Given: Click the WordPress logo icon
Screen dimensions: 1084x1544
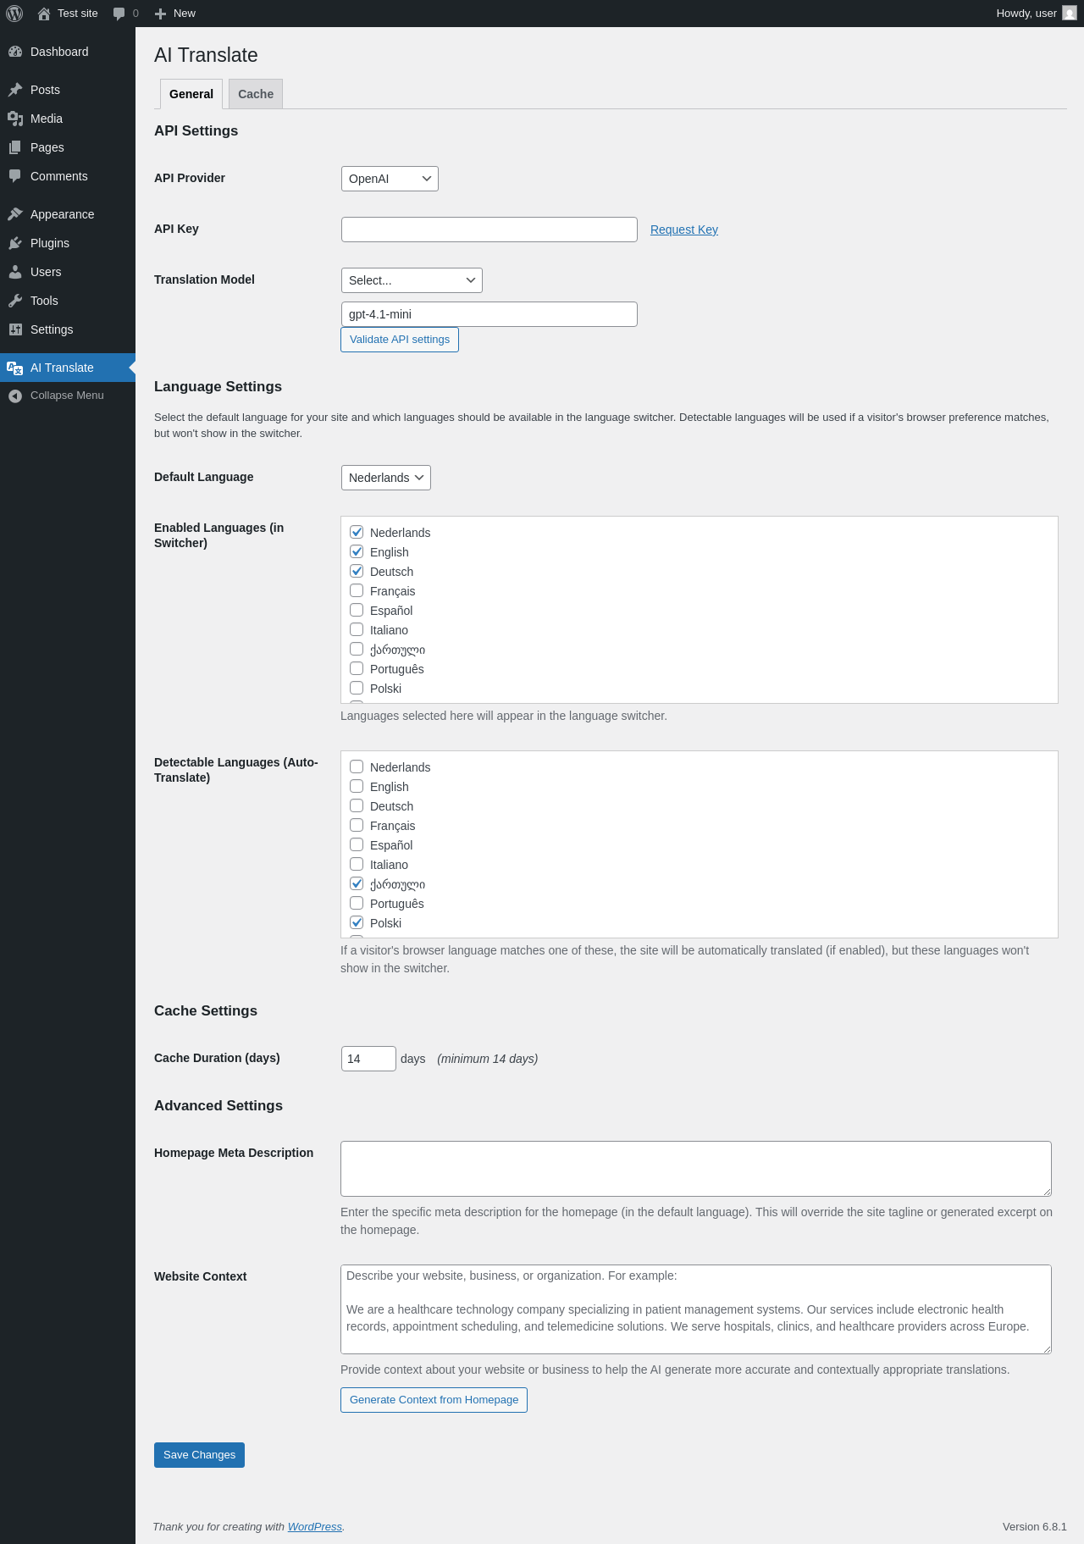Looking at the screenshot, I should [x=14, y=14].
